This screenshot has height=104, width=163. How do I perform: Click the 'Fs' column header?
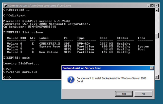pyautogui.click(x=66, y=38)
